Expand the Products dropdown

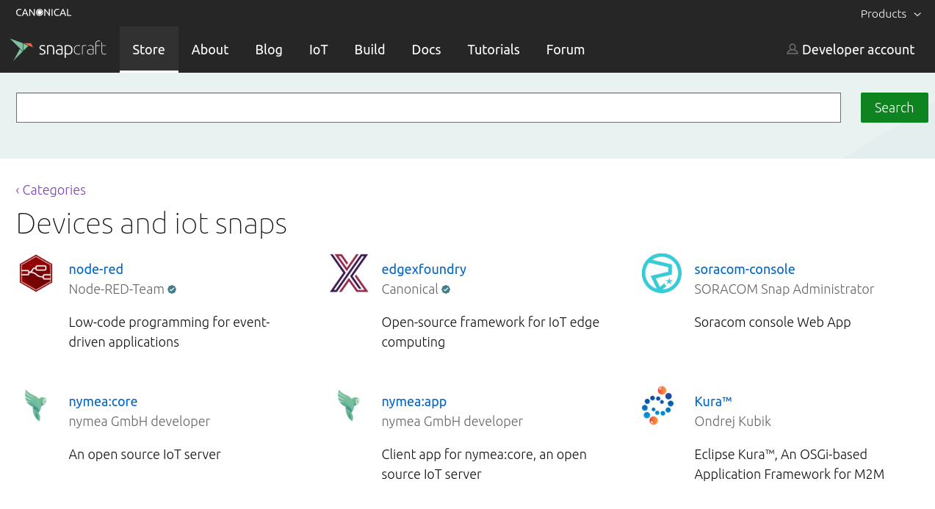[890, 14]
